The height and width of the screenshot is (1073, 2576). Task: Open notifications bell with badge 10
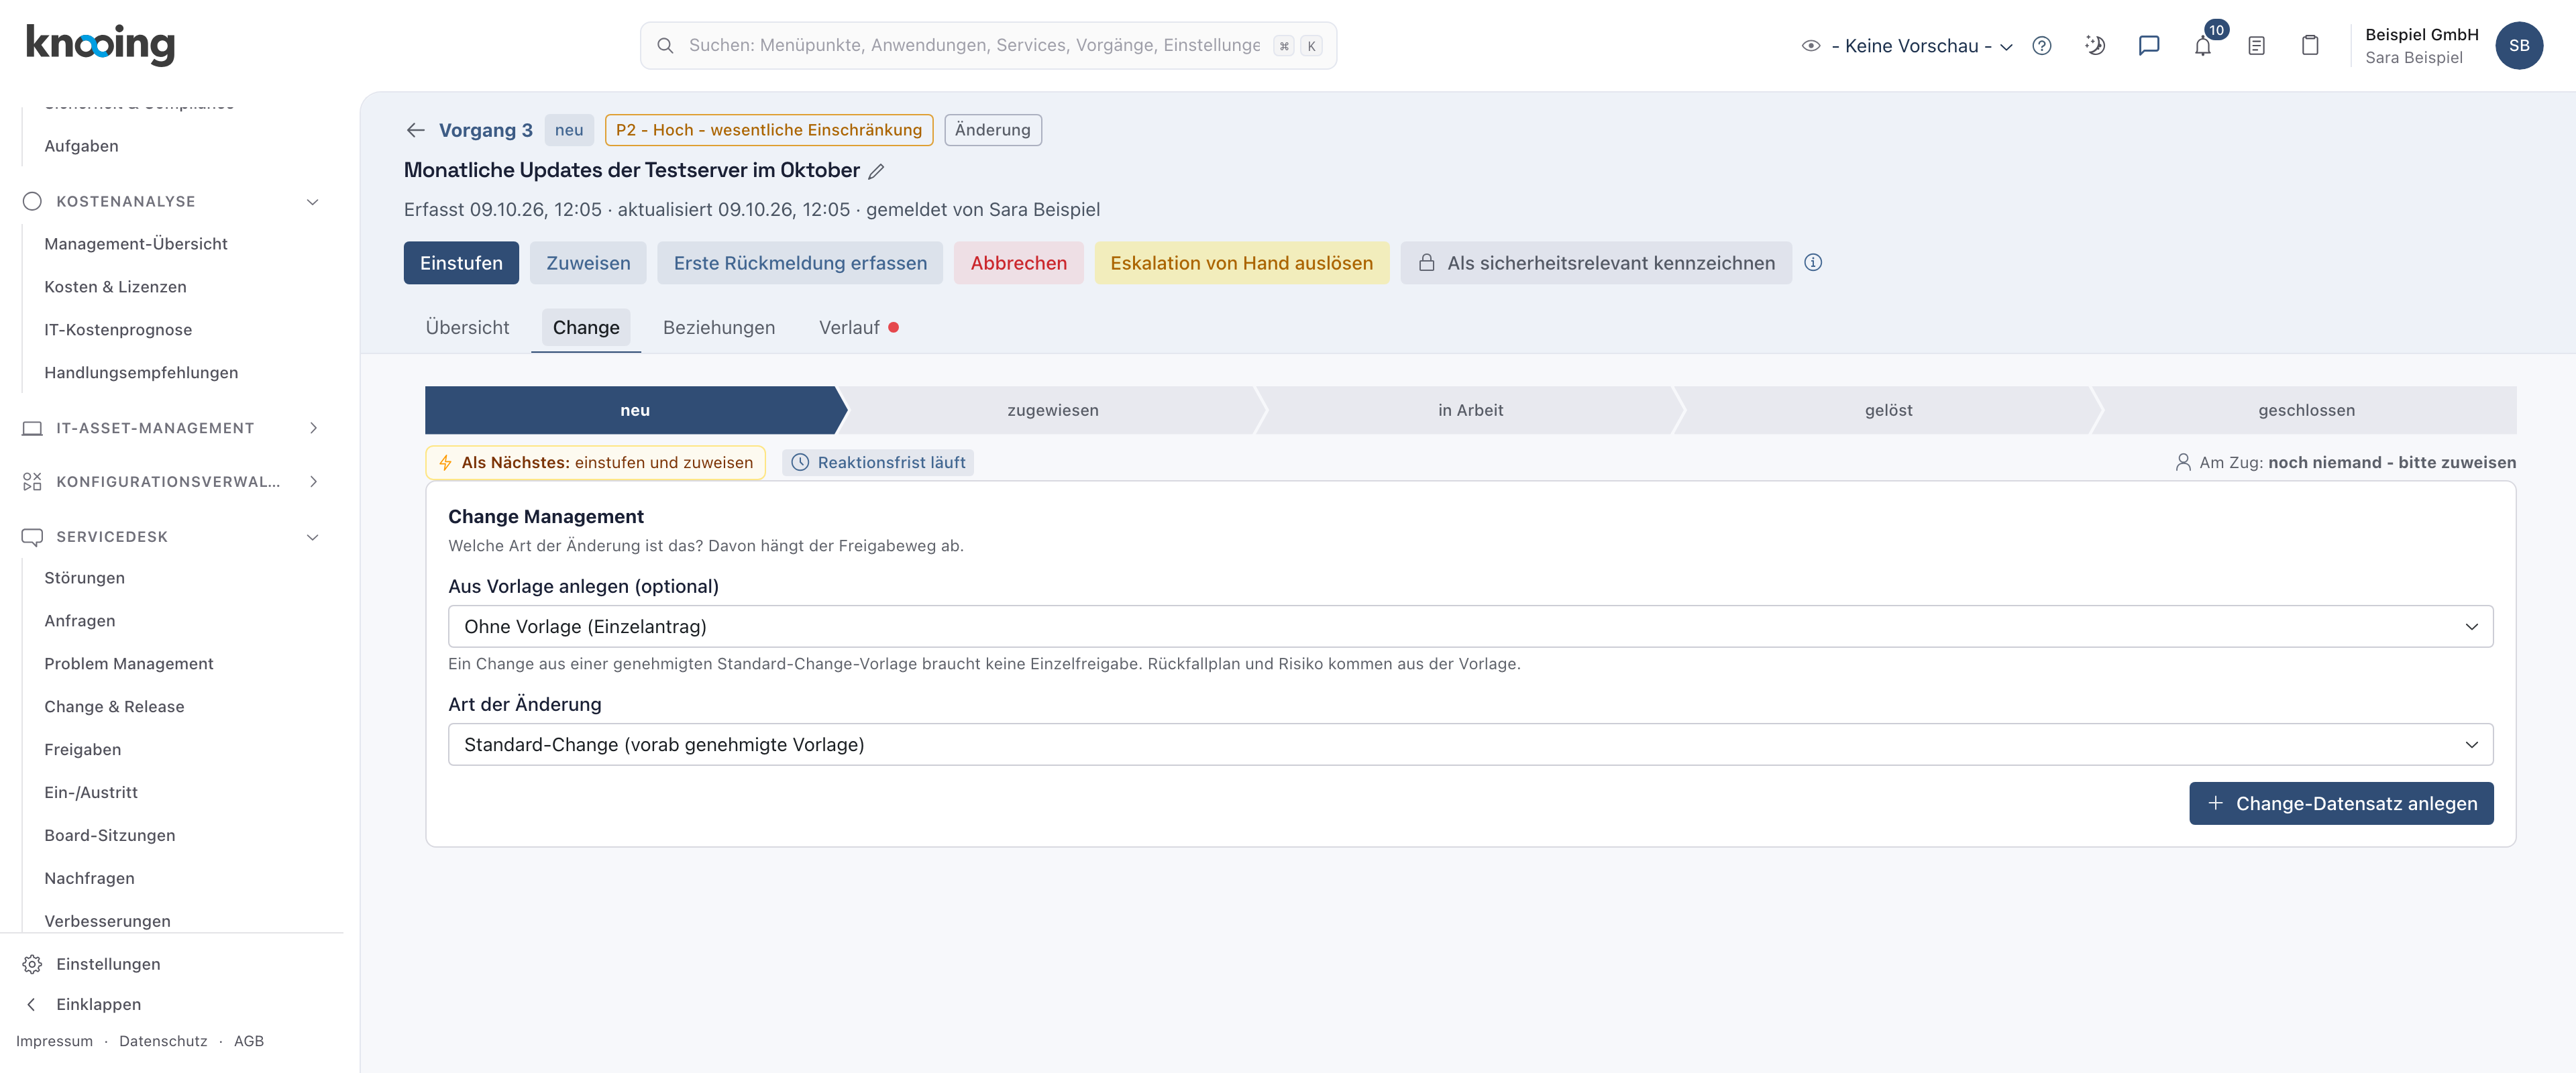click(x=2203, y=46)
